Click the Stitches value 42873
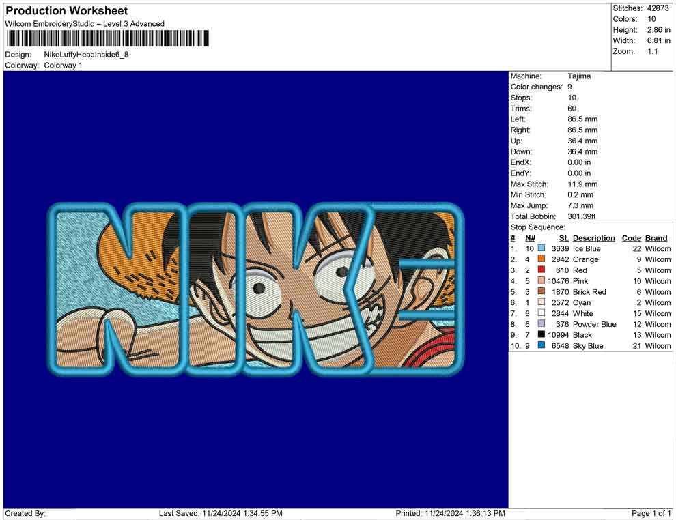Viewport: 676px width, 520px height. pyautogui.click(x=658, y=8)
